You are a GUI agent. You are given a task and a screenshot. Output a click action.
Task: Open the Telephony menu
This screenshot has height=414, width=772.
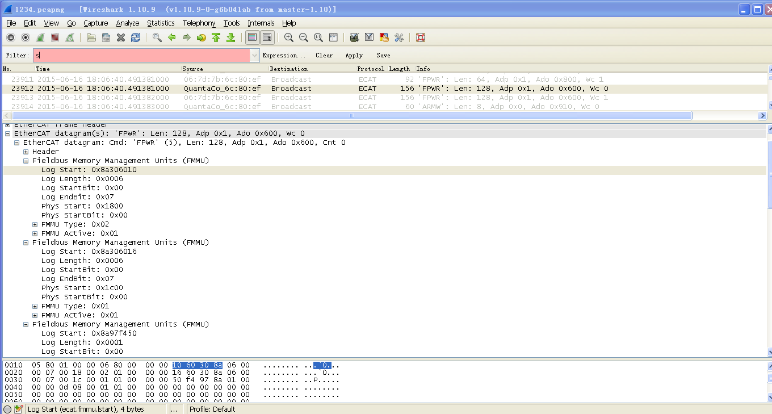coord(199,23)
